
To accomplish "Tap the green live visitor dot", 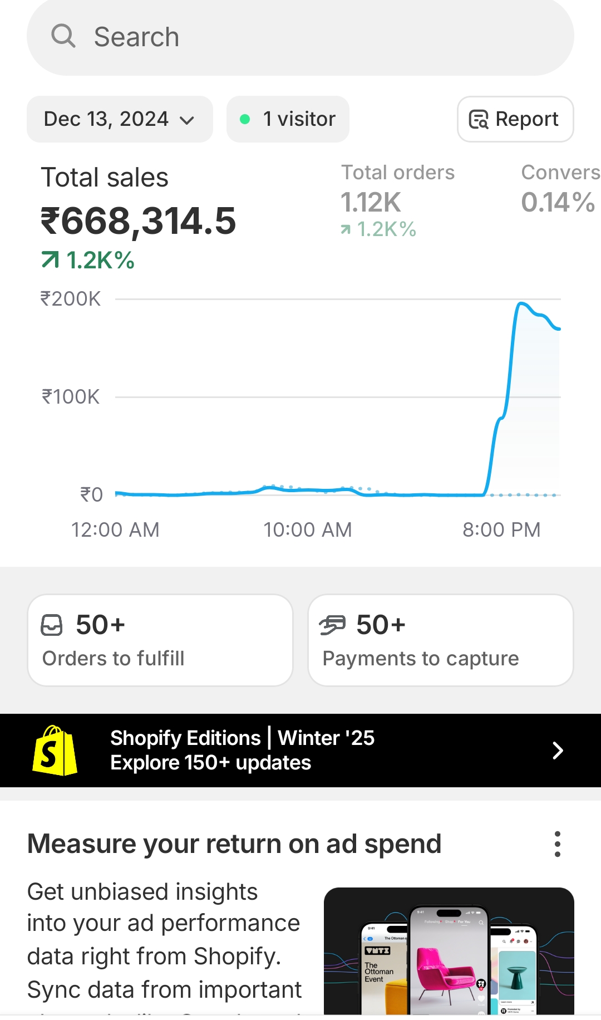I will pyautogui.click(x=244, y=119).
